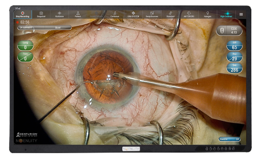Select the Standard mode icon
Viewport: 261px width, 158px height.
pyautogui.click(x=170, y=14)
